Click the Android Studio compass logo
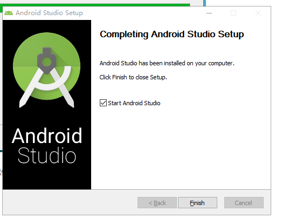This screenshot has width=282, height=218. 47,70
